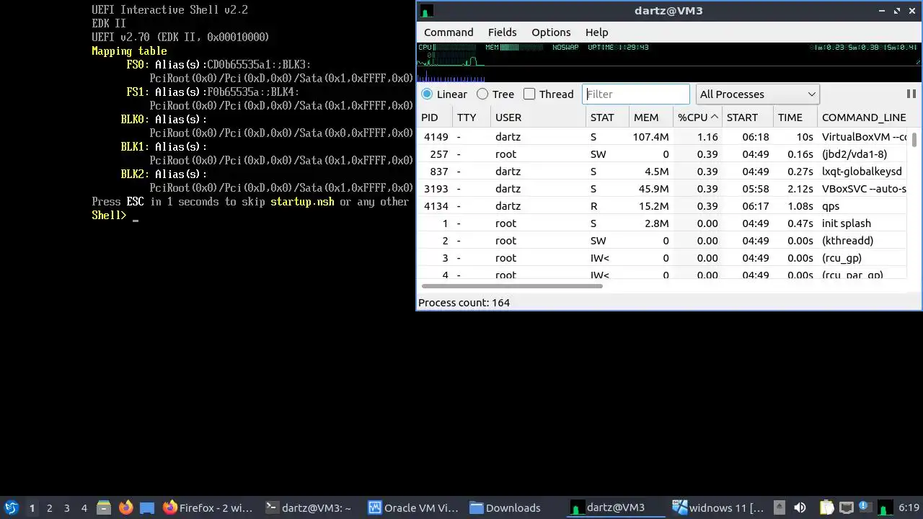Viewport: 923px width, 519px height.
Task: Click the Shell> prompt in UEFI window
Action: (x=109, y=216)
